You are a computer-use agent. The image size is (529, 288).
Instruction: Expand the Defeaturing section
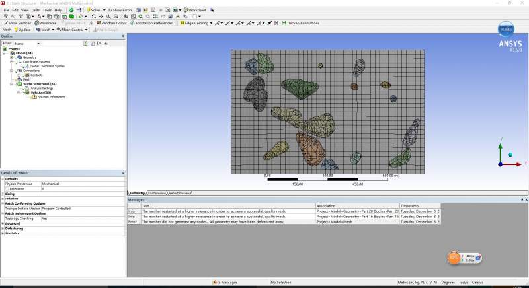point(3,229)
